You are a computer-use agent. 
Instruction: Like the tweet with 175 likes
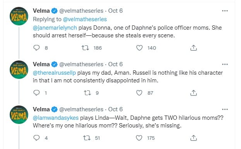(139, 138)
